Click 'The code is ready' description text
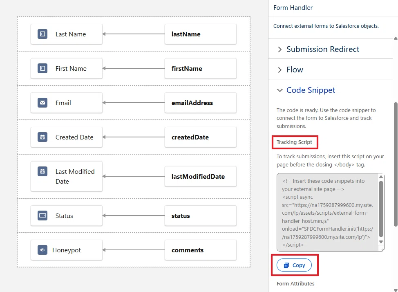 point(326,118)
